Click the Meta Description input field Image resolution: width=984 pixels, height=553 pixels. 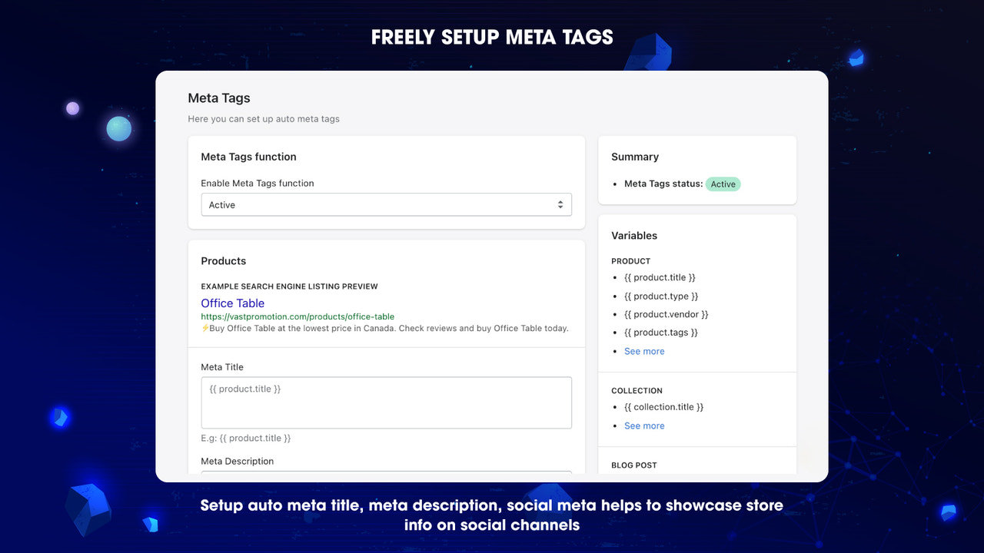pyautogui.click(x=386, y=474)
